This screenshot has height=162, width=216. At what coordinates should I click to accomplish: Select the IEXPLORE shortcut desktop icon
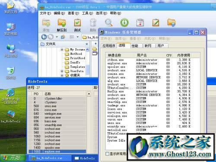[x=10, y=97]
